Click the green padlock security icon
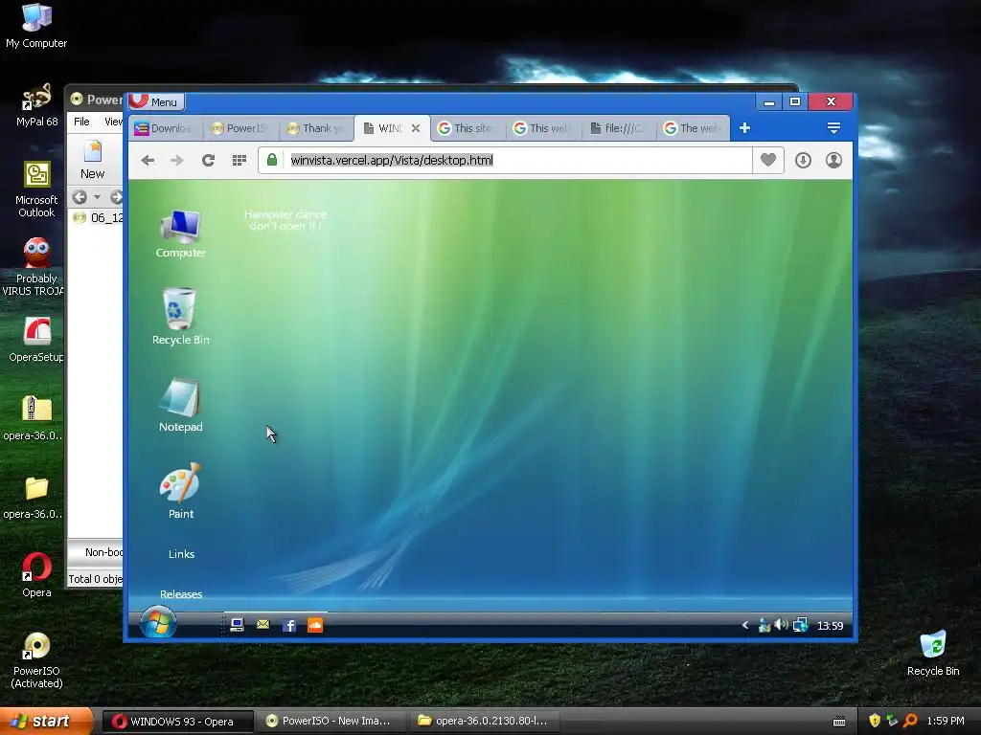Viewport: 981px width, 735px height. coord(272,160)
